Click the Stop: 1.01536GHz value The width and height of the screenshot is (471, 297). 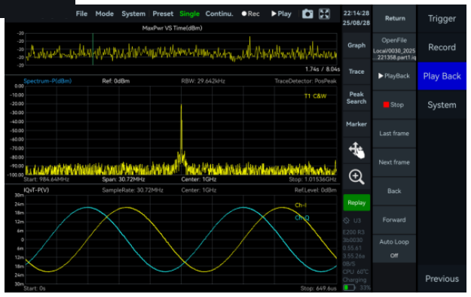click(x=313, y=180)
